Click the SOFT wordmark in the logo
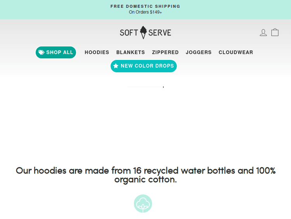 [x=129, y=33]
